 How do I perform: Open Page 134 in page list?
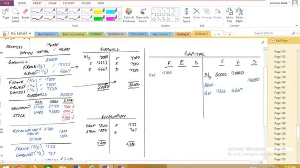pos(280,51)
